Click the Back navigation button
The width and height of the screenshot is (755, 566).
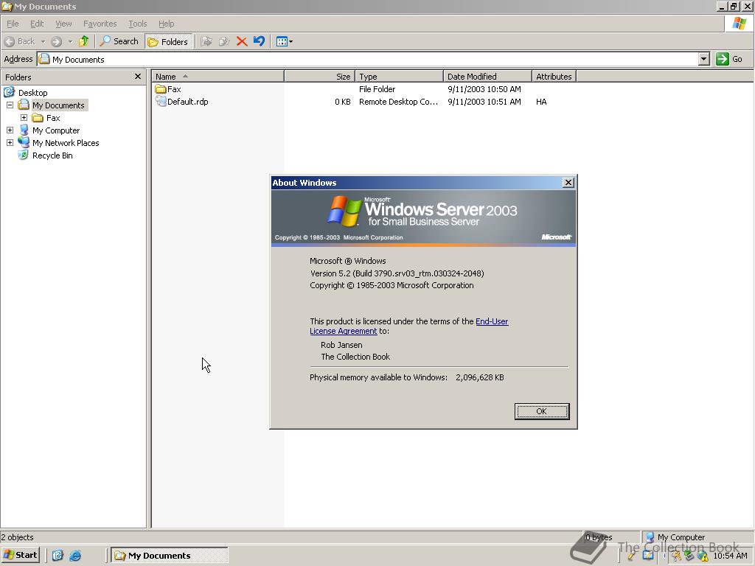point(20,41)
